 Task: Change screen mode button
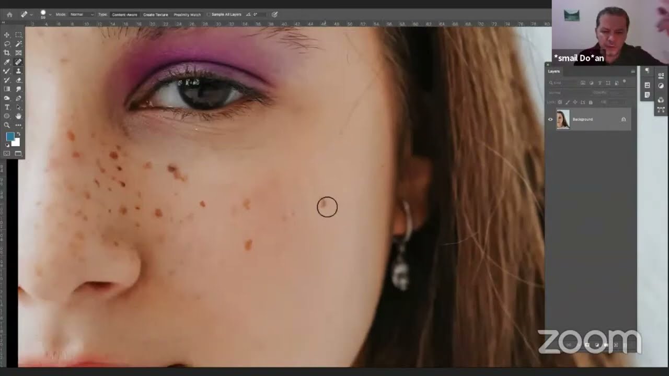tap(18, 154)
